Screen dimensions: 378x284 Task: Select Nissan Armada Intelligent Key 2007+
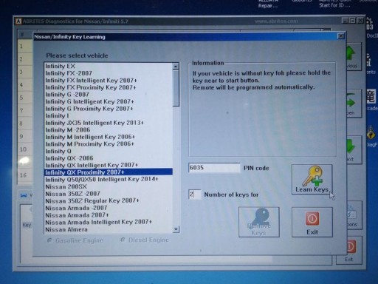109,223
